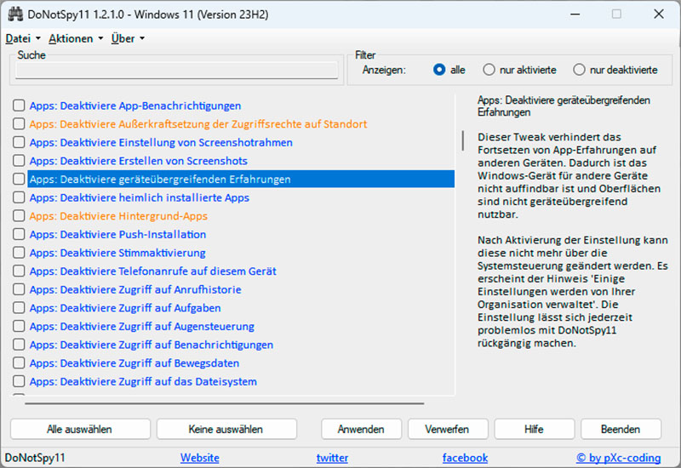Check Zugriff auf Aufgaben checkbox
The width and height of the screenshot is (681, 468).
click(19, 308)
